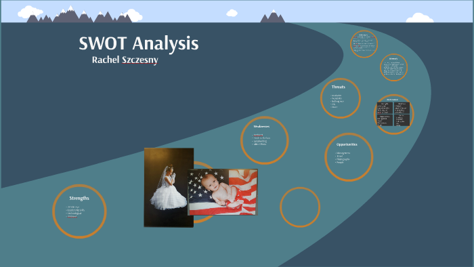
Task: Select the bride in white dress photo
Action: click(x=169, y=188)
